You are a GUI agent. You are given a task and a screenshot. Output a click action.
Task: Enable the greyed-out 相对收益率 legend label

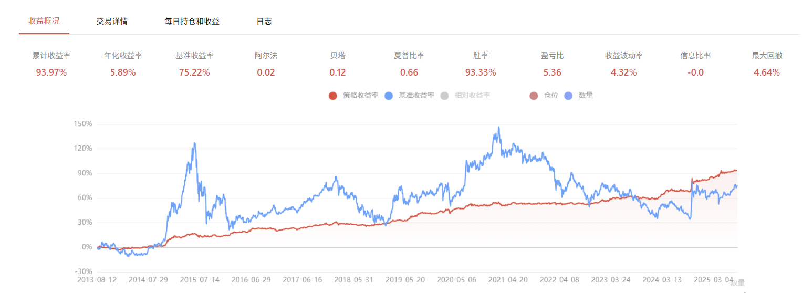(472, 96)
